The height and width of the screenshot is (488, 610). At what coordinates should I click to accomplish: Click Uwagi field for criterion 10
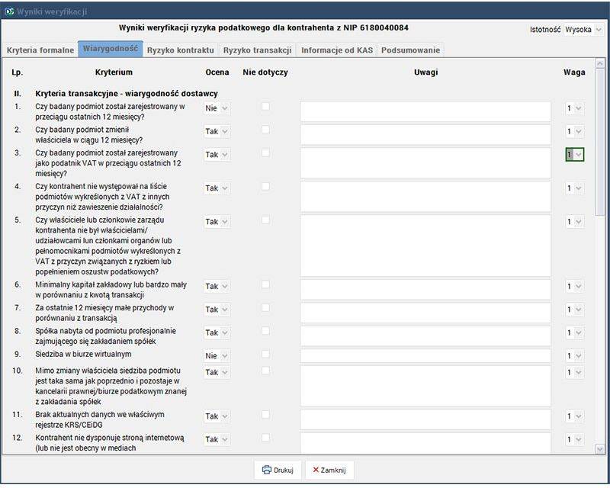tap(425, 386)
